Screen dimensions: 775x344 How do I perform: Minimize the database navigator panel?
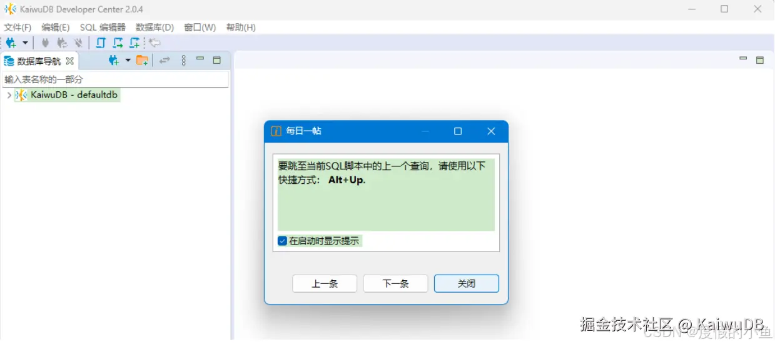200,59
